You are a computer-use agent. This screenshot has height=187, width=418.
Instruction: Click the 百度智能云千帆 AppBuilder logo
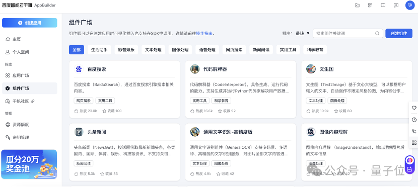point(29,5)
